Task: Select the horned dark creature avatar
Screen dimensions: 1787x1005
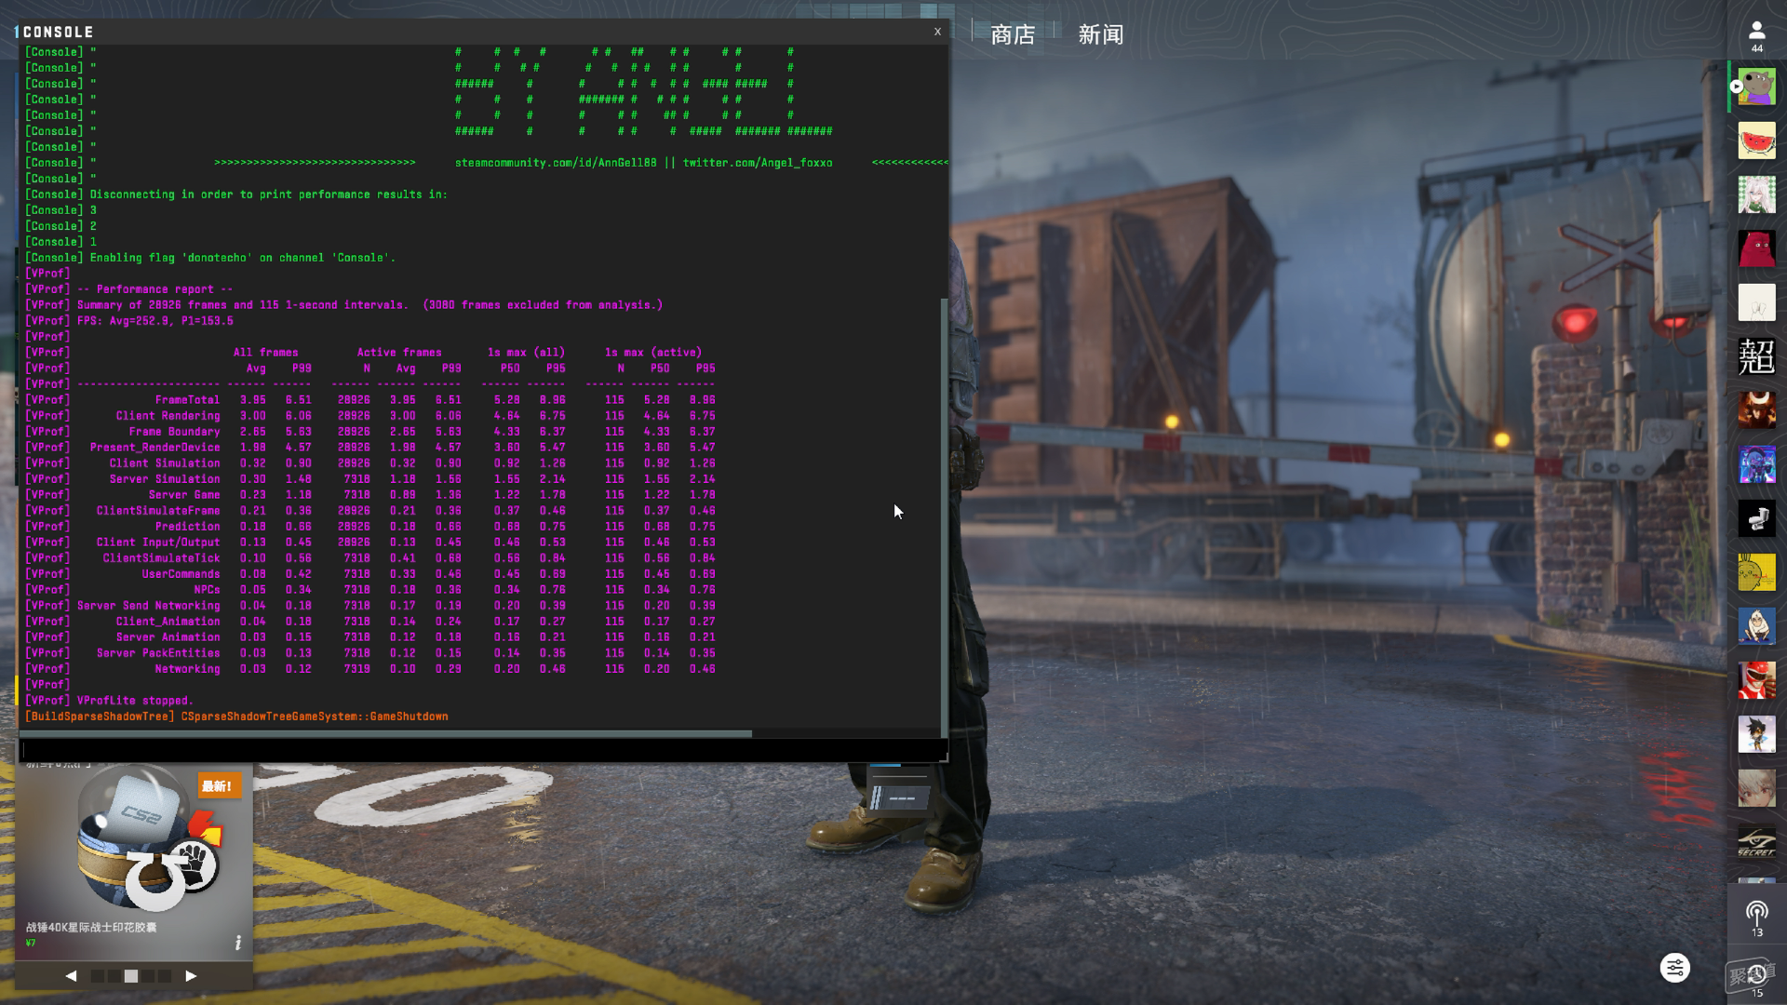Action: pyautogui.click(x=1756, y=410)
